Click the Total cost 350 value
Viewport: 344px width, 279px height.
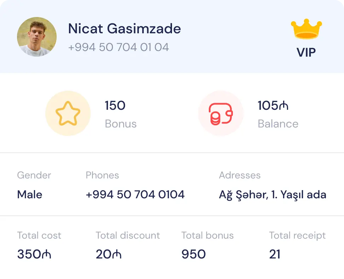click(x=34, y=254)
